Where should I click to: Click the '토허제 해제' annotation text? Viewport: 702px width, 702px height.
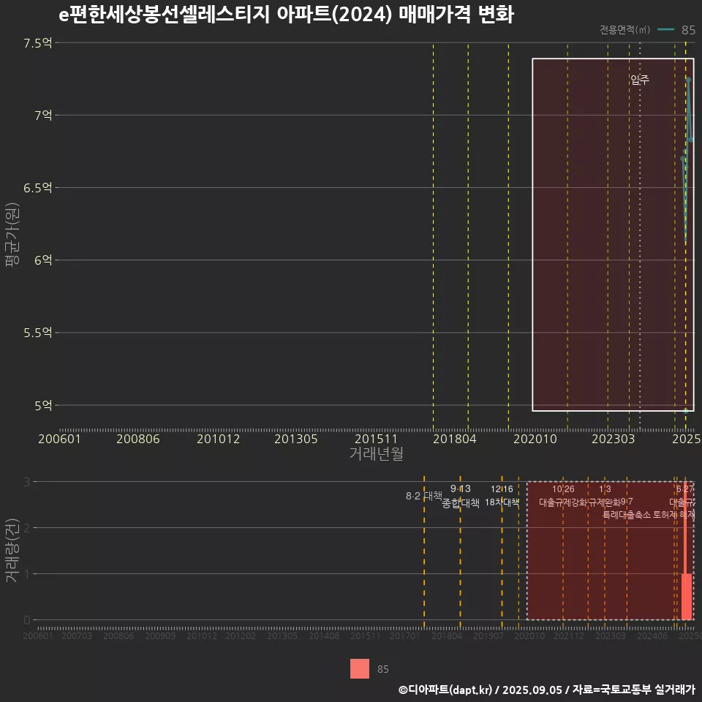pyautogui.click(x=673, y=515)
